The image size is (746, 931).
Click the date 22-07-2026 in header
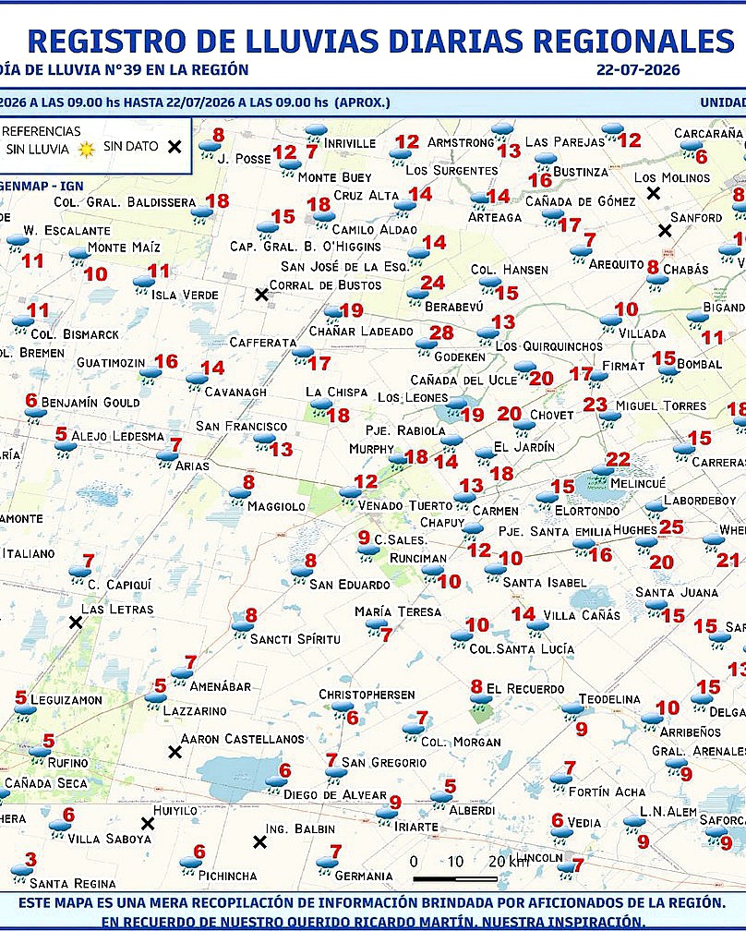(x=638, y=69)
